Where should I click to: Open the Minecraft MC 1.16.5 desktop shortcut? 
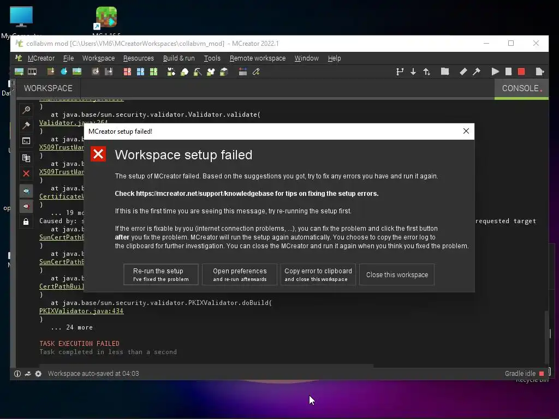(106, 21)
